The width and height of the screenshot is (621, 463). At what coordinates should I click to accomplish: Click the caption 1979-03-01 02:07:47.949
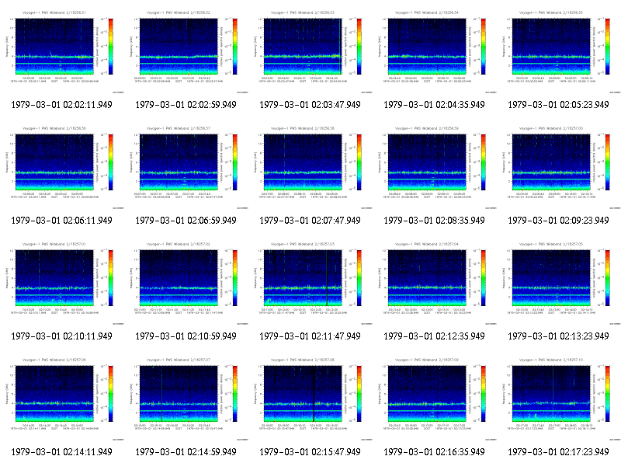pyautogui.click(x=310, y=221)
